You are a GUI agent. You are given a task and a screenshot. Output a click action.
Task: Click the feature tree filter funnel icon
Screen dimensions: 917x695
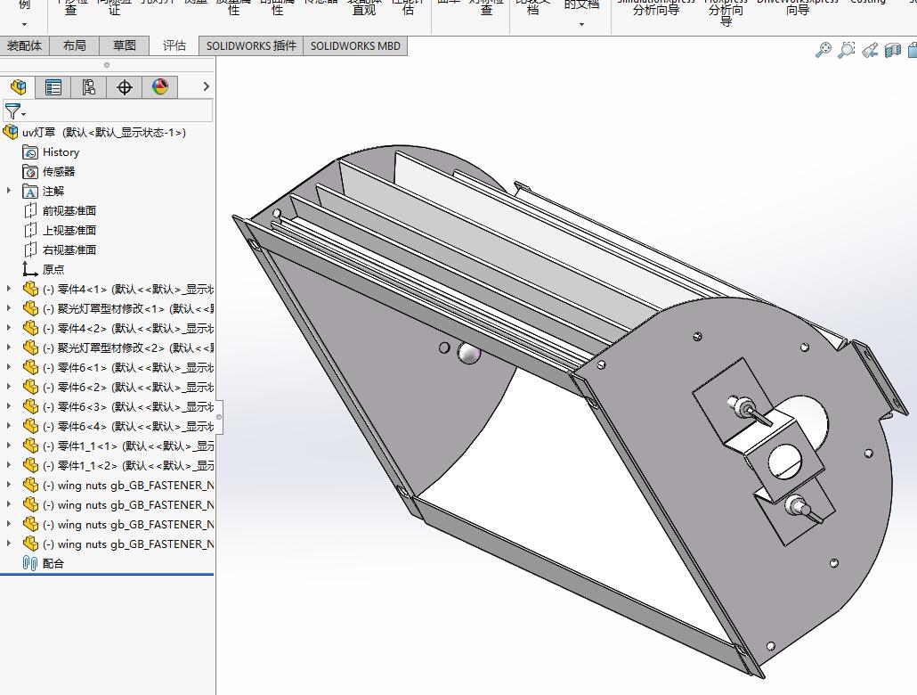[x=12, y=110]
